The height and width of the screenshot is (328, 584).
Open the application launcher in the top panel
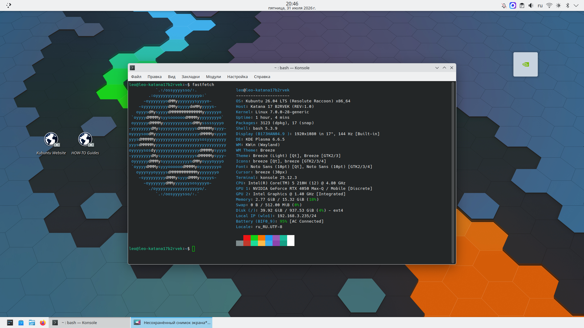point(9,5)
